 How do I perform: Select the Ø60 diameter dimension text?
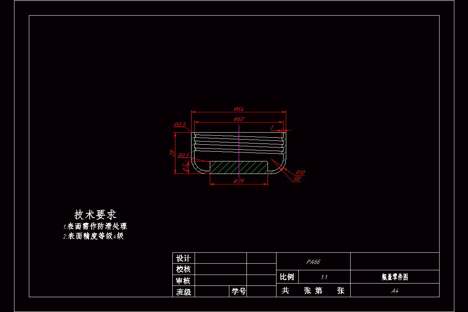(x=239, y=119)
